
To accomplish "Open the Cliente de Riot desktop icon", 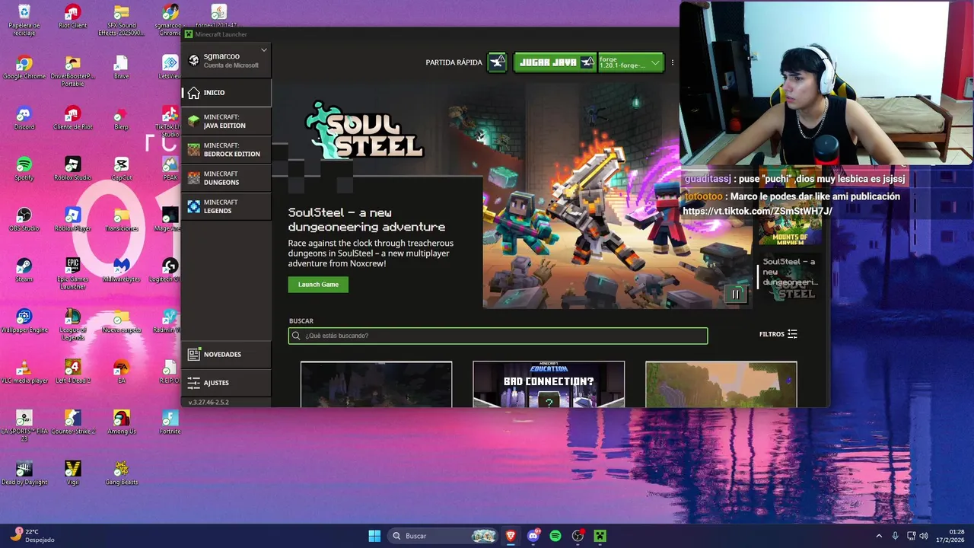I will [x=72, y=118].
